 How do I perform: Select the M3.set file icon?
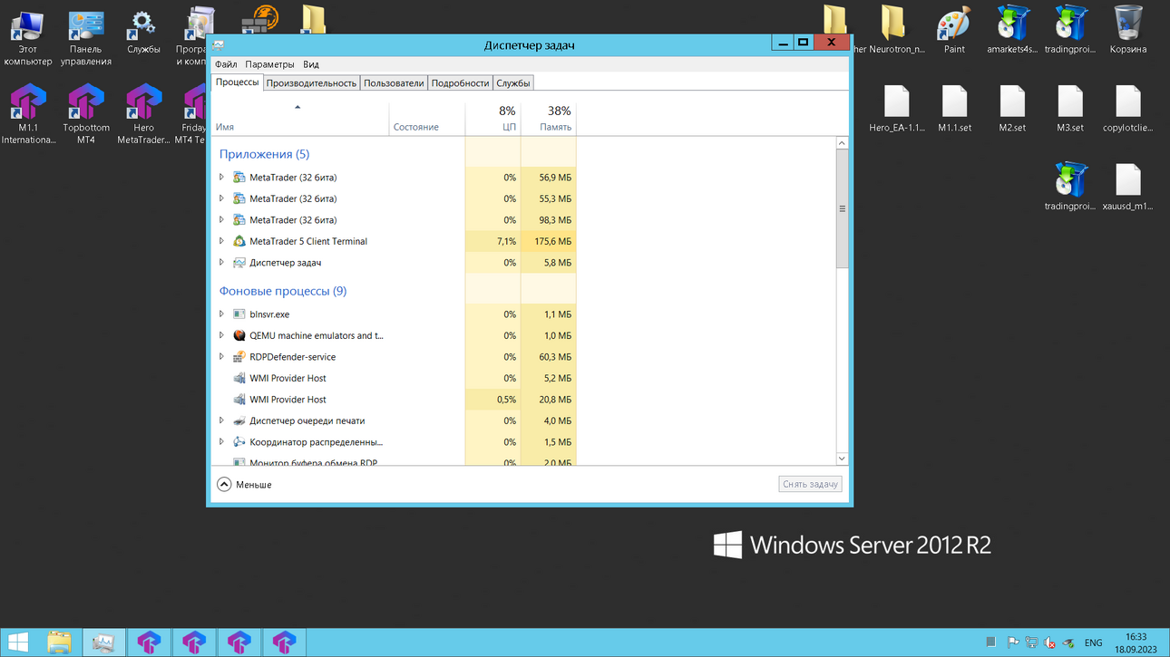[x=1070, y=109]
